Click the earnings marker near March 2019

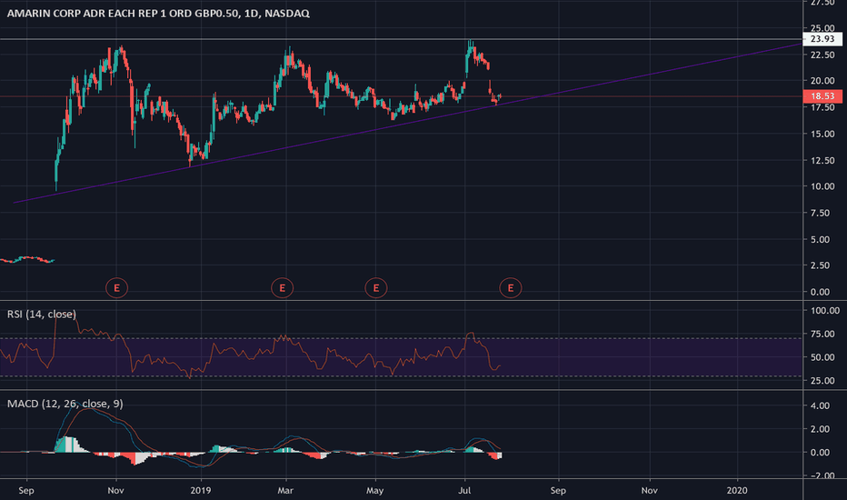[282, 288]
